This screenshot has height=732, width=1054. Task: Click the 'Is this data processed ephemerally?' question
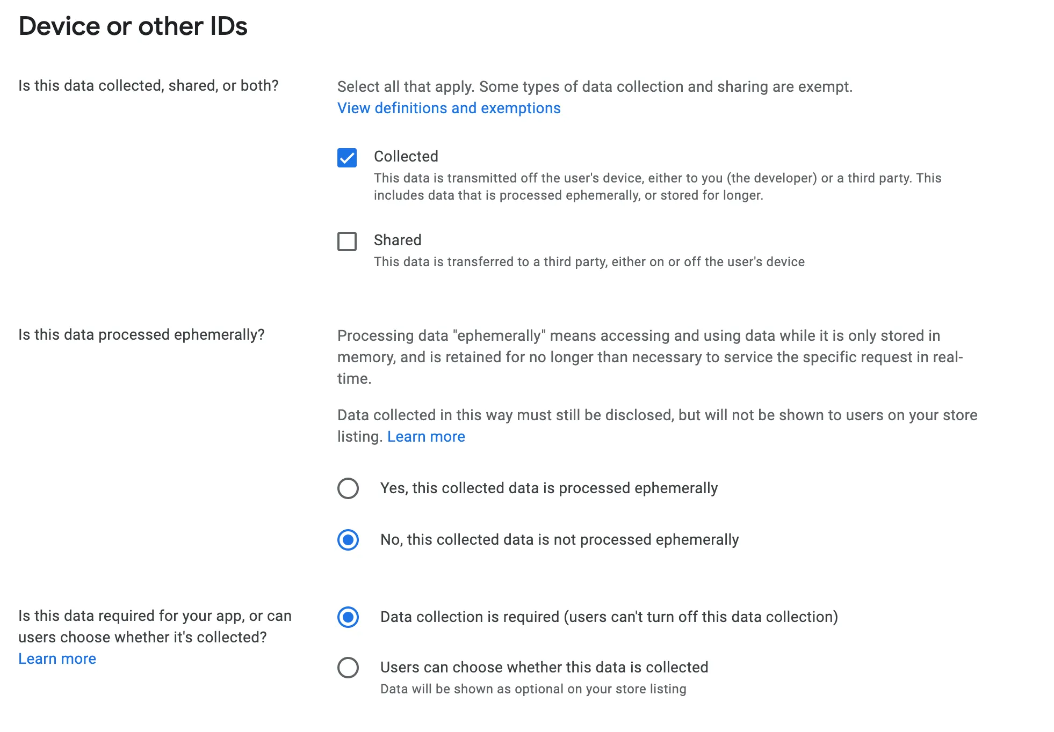[x=141, y=335]
